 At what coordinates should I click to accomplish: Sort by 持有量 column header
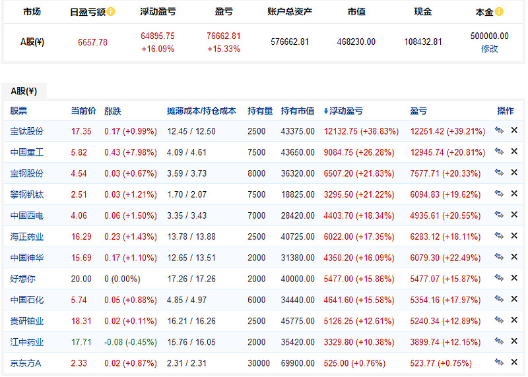pyautogui.click(x=260, y=111)
